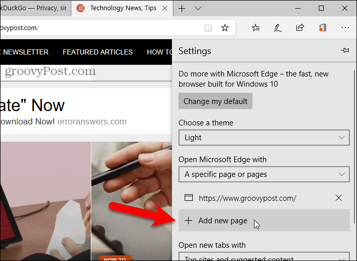Expand Open new tabs with dropdown
This screenshot has width=357, height=261.
point(264,256)
